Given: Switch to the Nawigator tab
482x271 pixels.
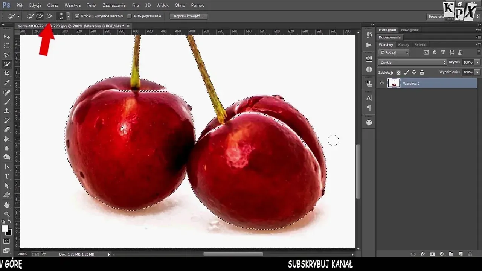Looking at the screenshot, I should tap(410, 30).
